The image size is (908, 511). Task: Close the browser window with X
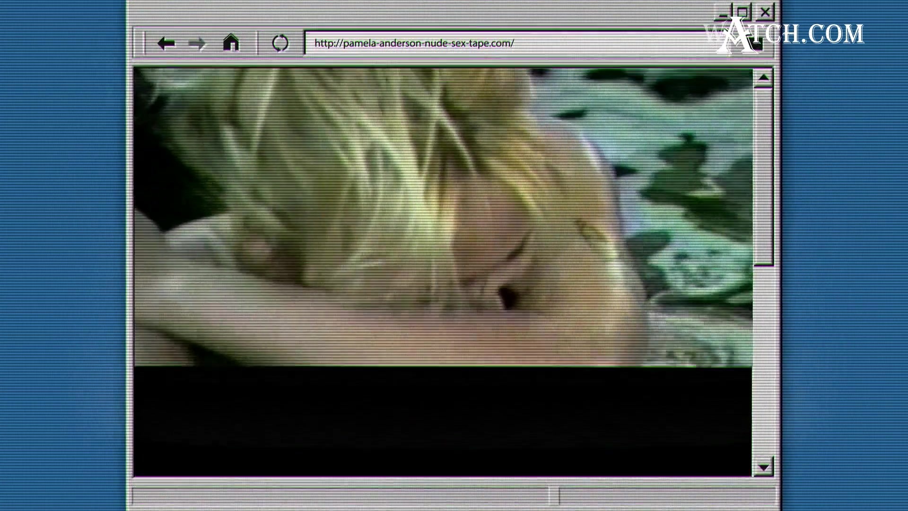coord(765,12)
